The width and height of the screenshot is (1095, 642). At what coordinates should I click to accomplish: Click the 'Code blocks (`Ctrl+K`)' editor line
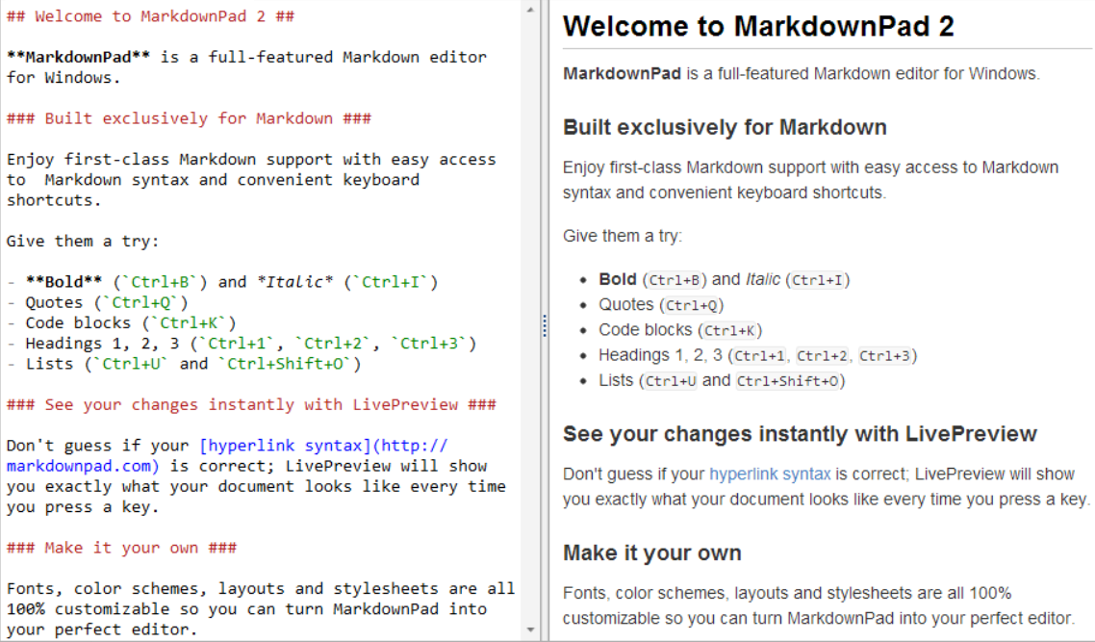coord(121,322)
